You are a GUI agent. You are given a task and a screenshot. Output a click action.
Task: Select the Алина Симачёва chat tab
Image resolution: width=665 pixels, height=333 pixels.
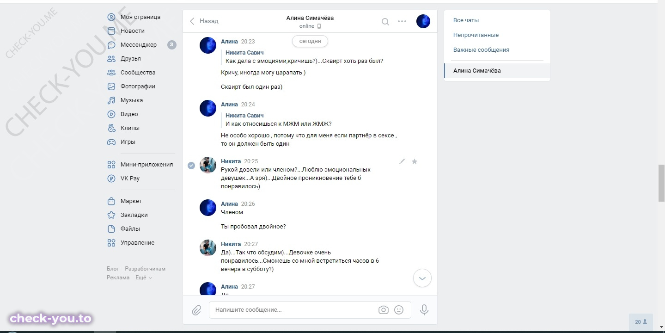pos(497,71)
